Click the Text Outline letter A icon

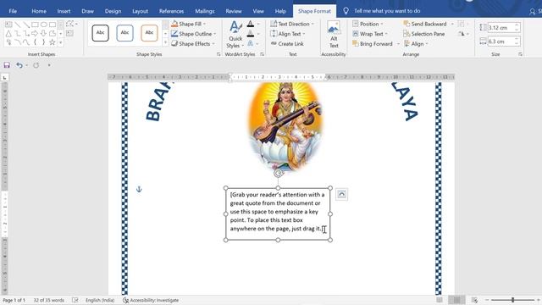tap(251, 34)
